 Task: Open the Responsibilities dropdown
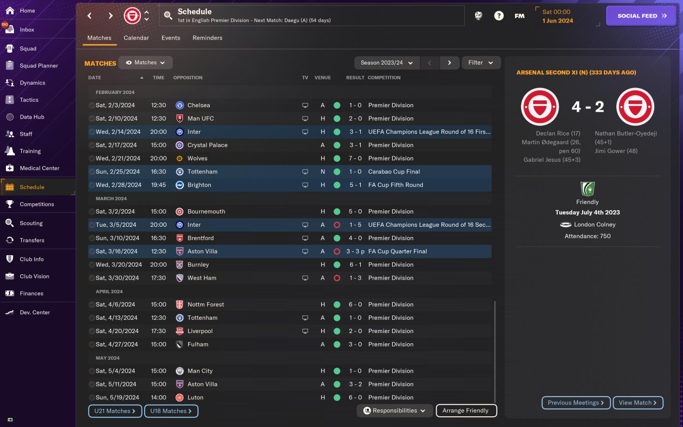(x=395, y=411)
